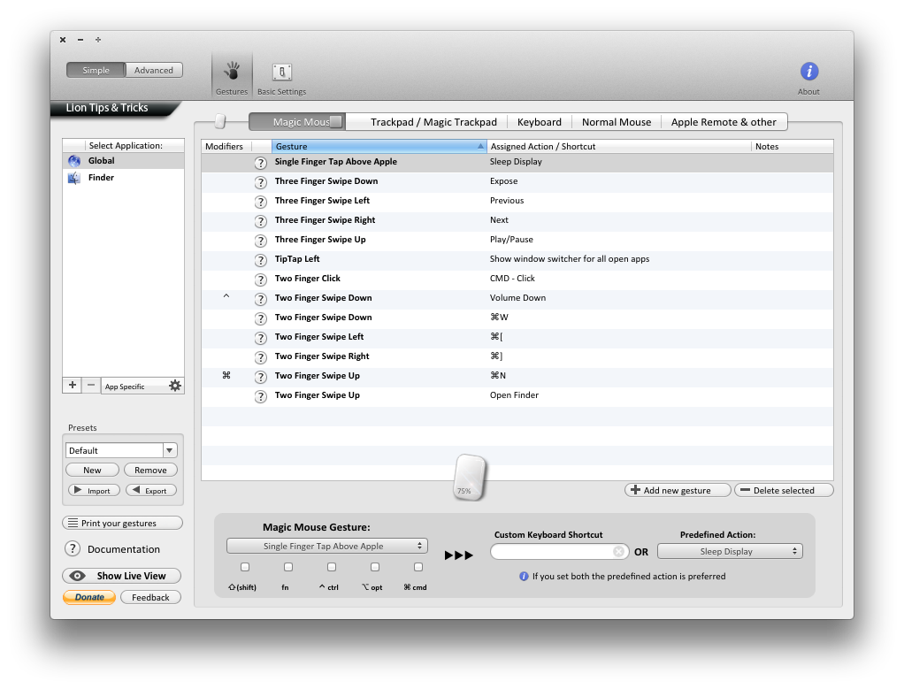Screen dimensions: 904x689
Task: Click help icon for Single Finger Tap Above Apple
Action: [x=261, y=163]
